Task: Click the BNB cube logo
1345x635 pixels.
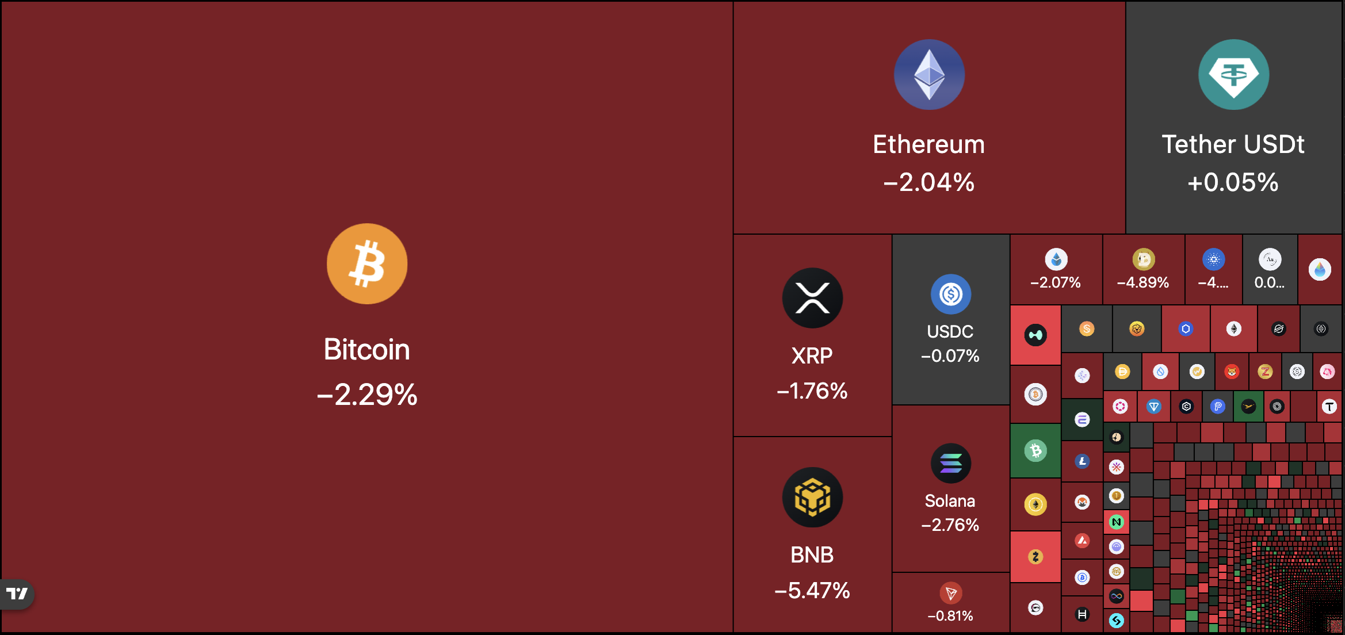Action: click(x=812, y=498)
